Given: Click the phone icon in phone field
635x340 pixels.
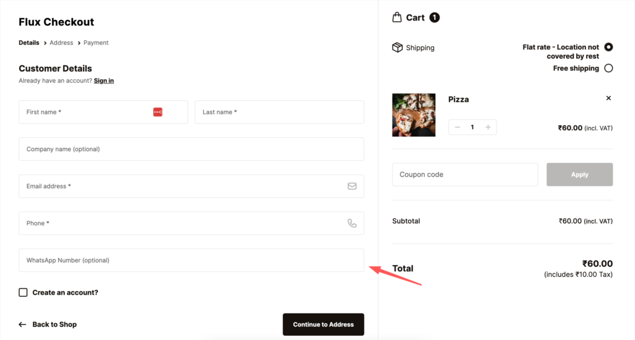Looking at the screenshot, I should [x=352, y=223].
